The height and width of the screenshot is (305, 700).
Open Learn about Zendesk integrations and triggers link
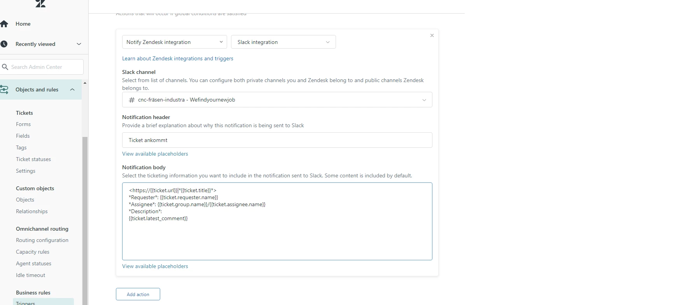tap(178, 58)
